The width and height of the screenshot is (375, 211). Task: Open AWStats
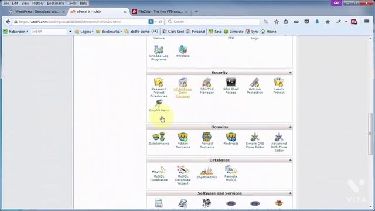tap(183, 52)
